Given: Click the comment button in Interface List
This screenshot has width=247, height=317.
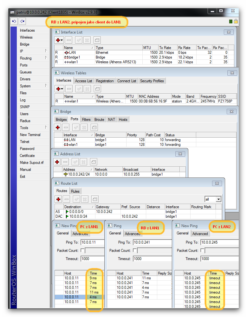Looking at the screenshot, I should (97, 40).
